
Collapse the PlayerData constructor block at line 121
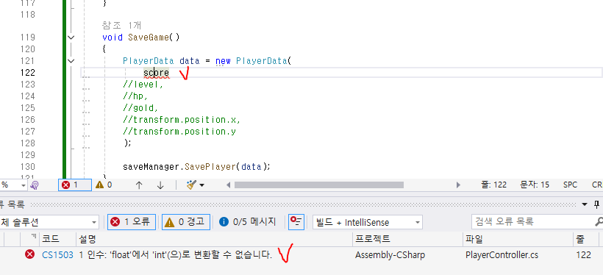click(71, 61)
